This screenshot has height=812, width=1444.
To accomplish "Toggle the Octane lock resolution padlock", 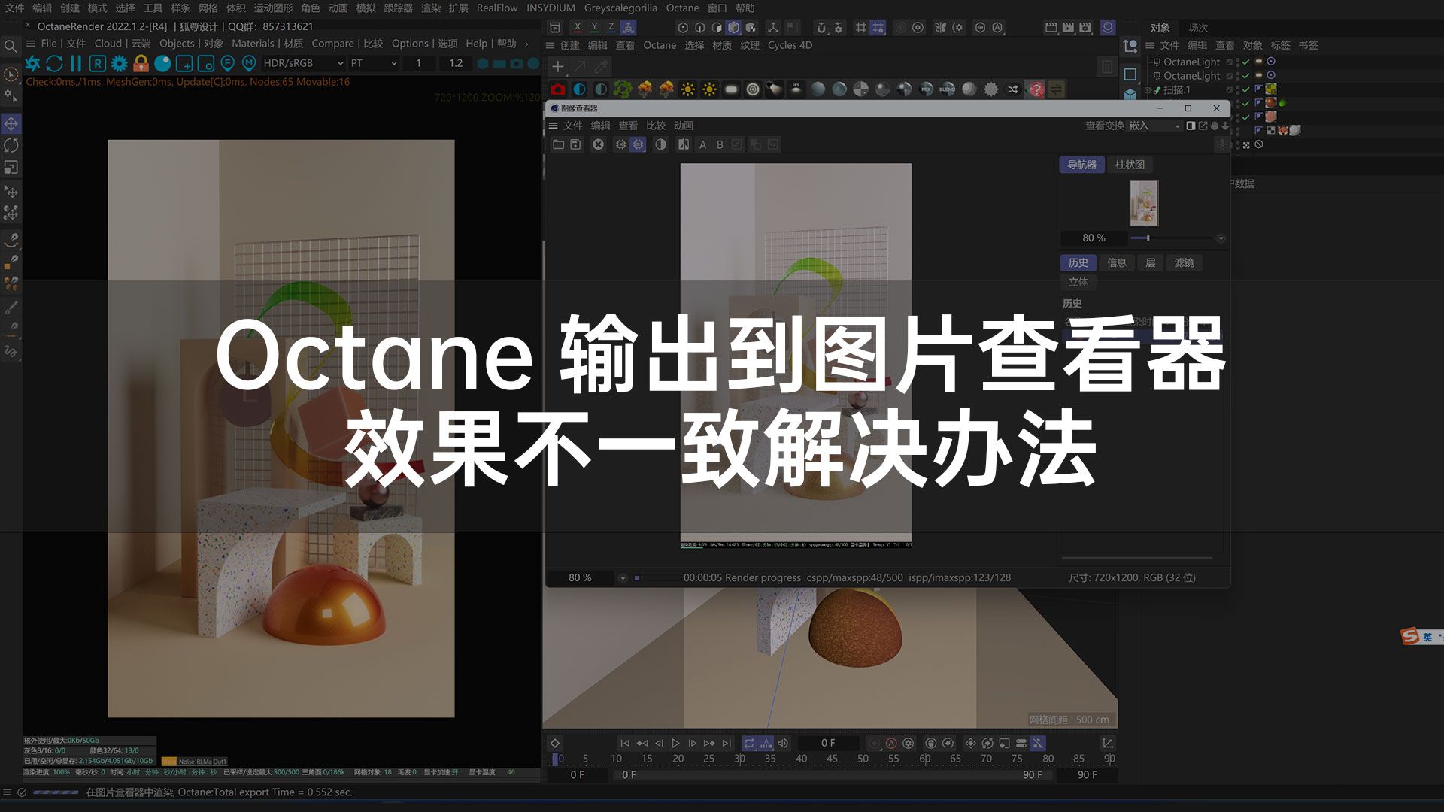I will click(141, 64).
